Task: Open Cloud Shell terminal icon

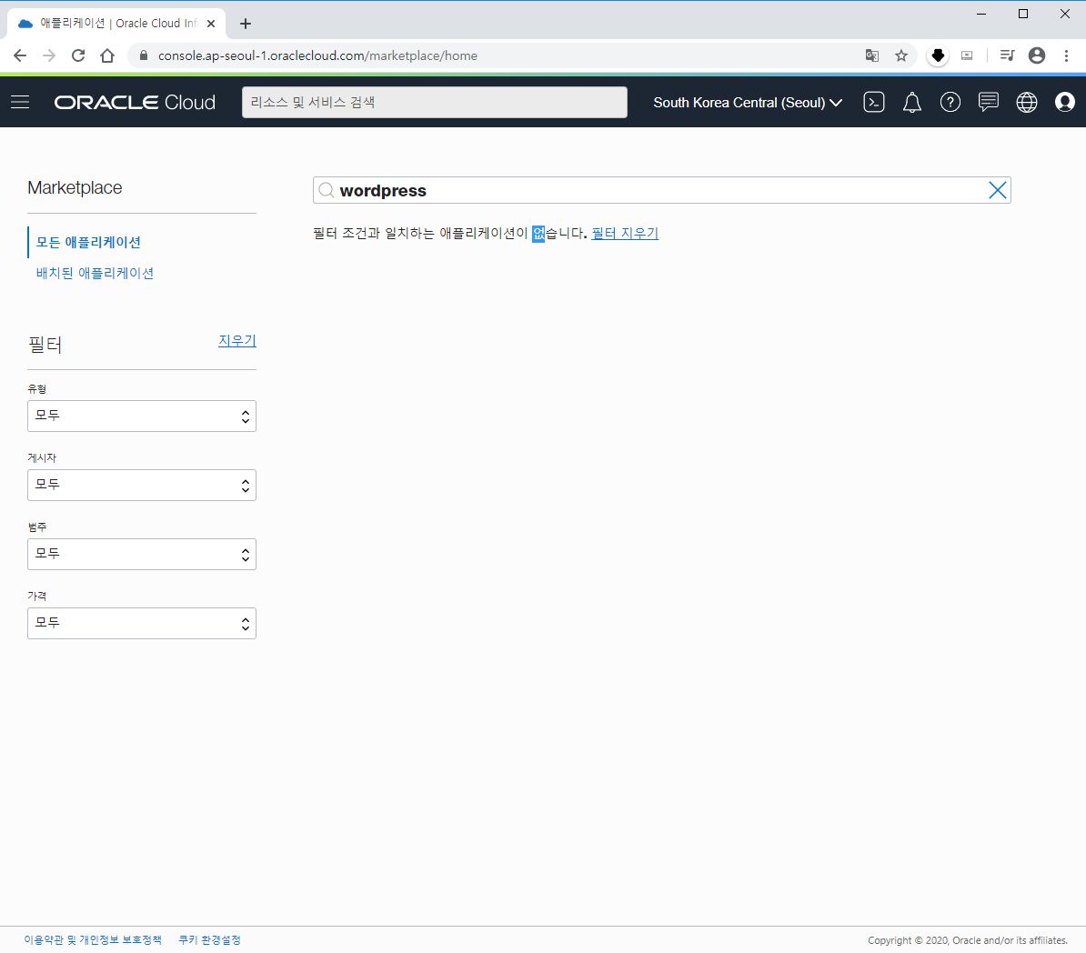Action: tap(874, 103)
